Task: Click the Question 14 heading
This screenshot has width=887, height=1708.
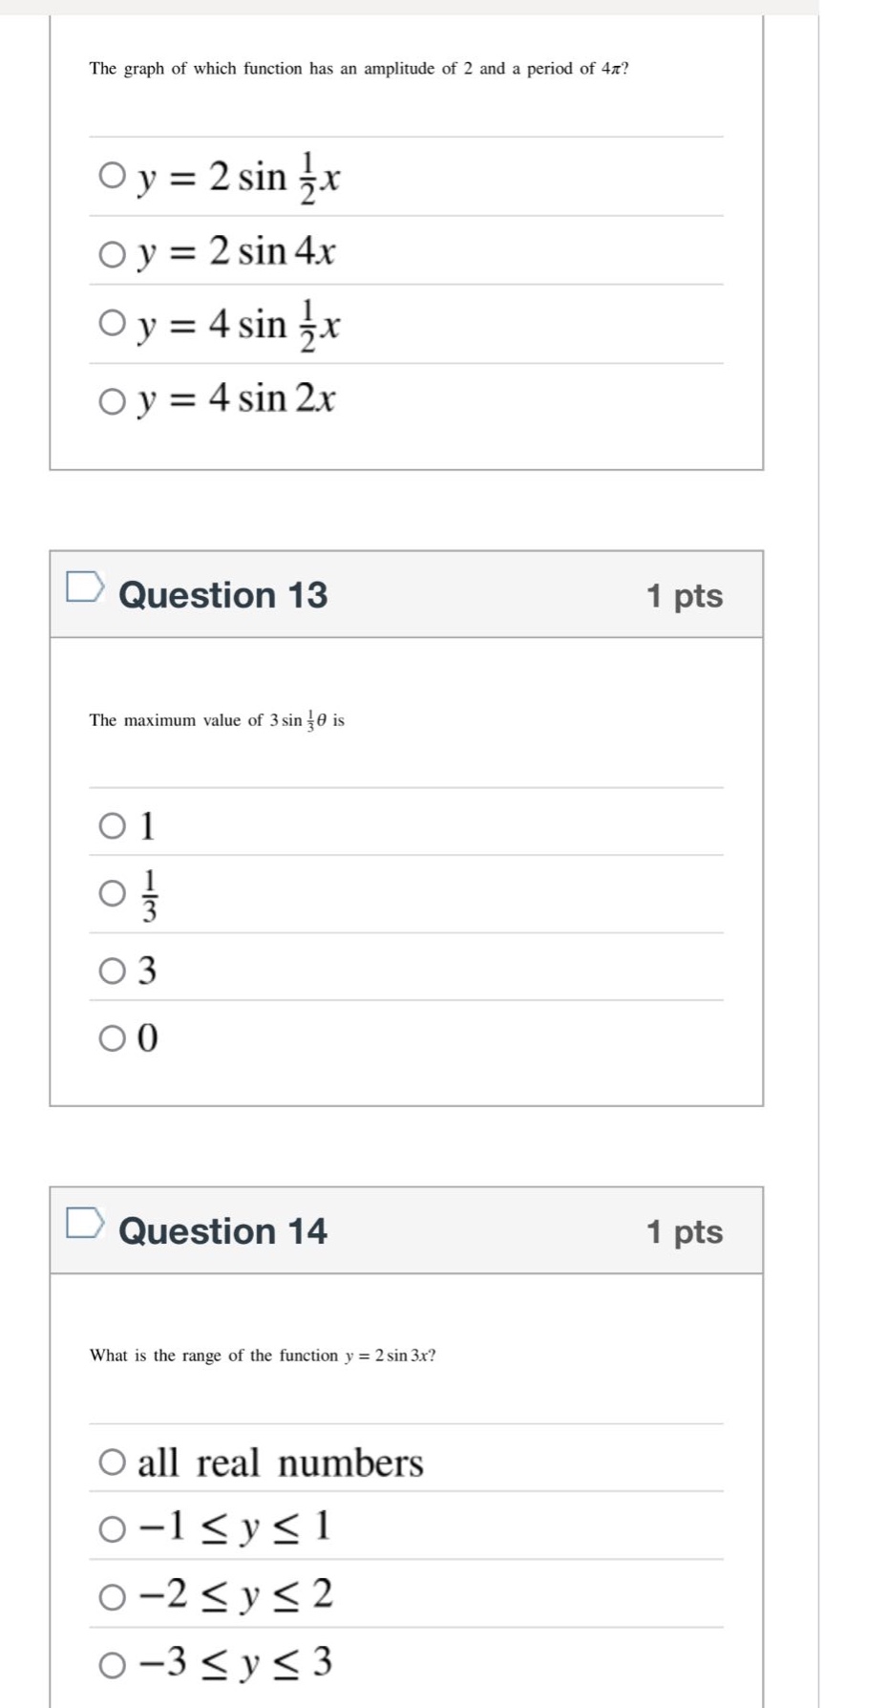Action: (222, 1231)
